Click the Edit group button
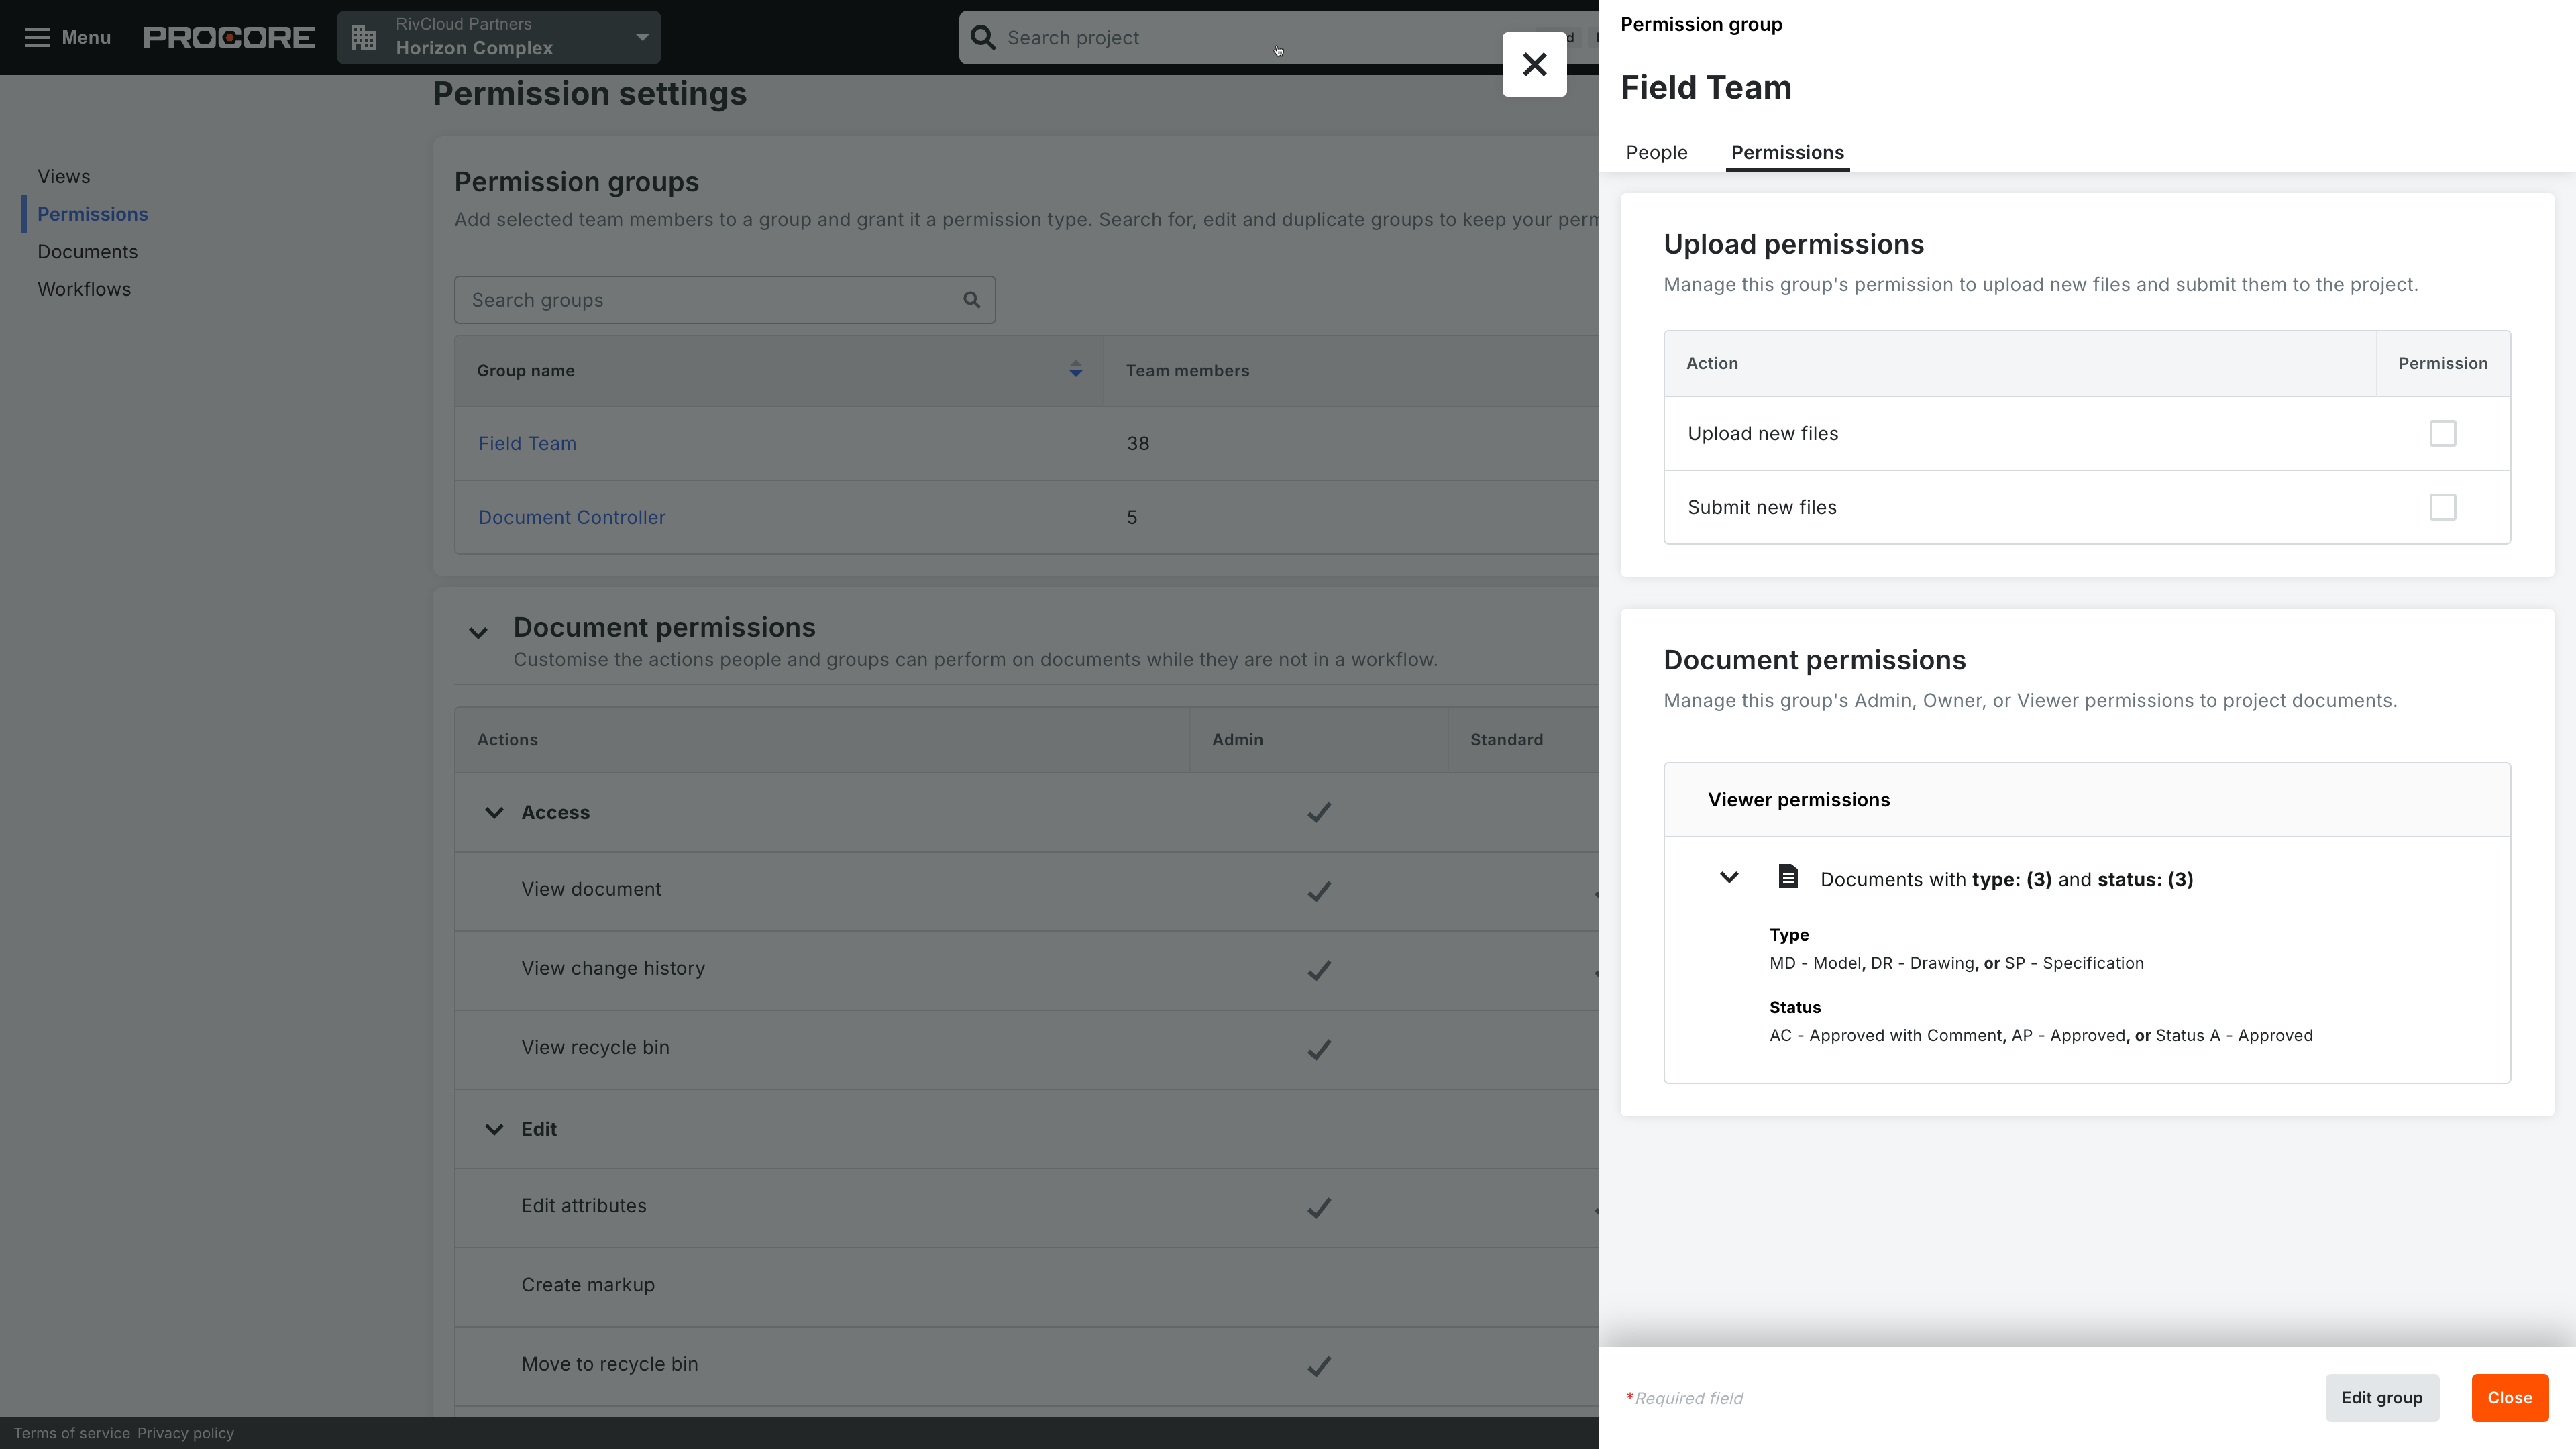This screenshot has width=2576, height=1449. [x=2381, y=1397]
